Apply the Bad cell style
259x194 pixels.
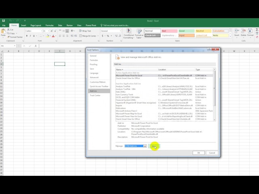[169, 31]
